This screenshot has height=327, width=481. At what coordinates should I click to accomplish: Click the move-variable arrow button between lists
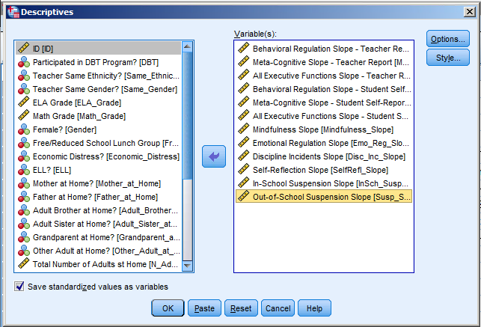(x=214, y=156)
